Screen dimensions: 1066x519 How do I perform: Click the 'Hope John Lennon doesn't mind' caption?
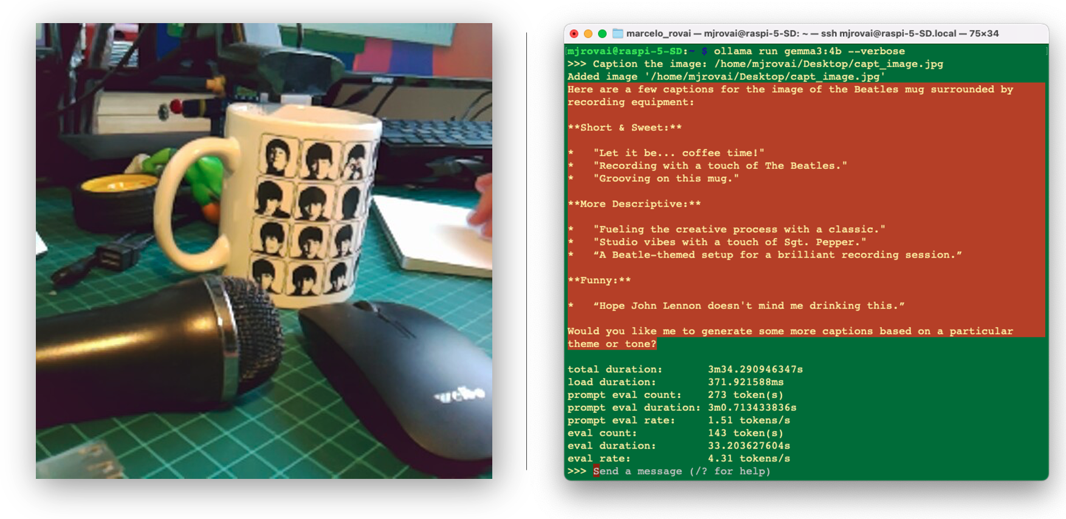pos(748,306)
